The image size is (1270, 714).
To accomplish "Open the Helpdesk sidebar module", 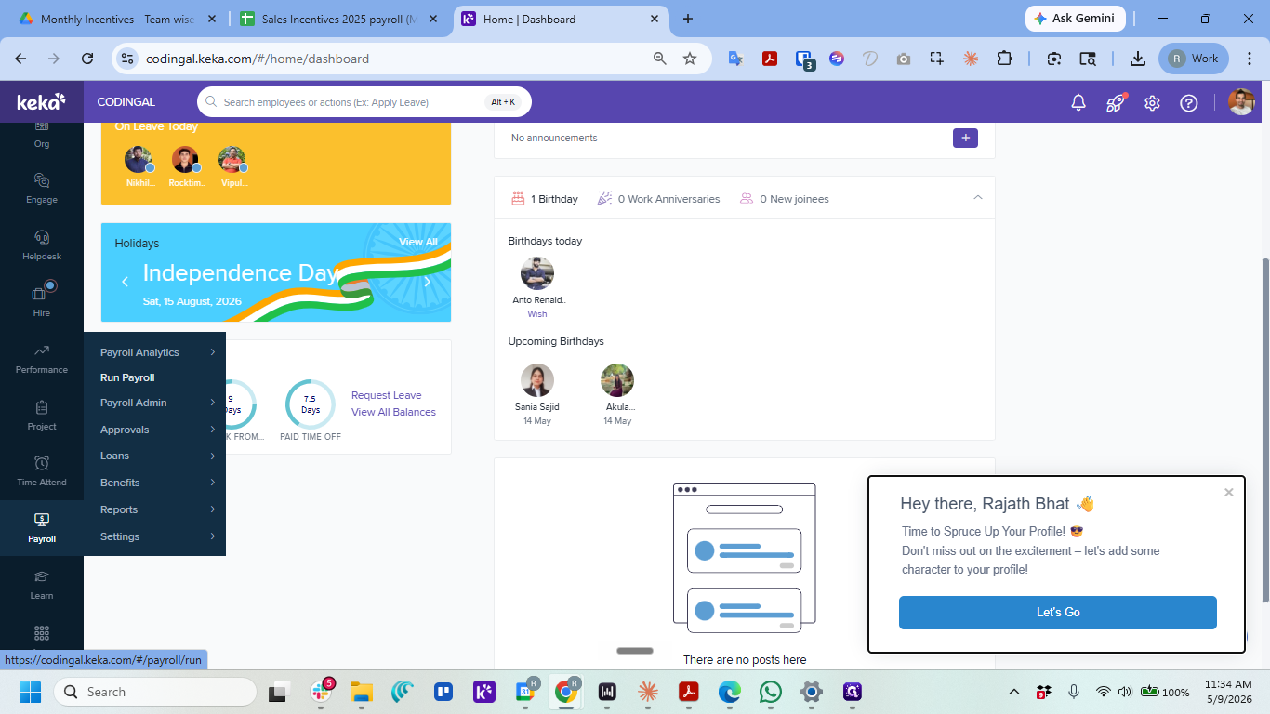I will [x=42, y=245].
